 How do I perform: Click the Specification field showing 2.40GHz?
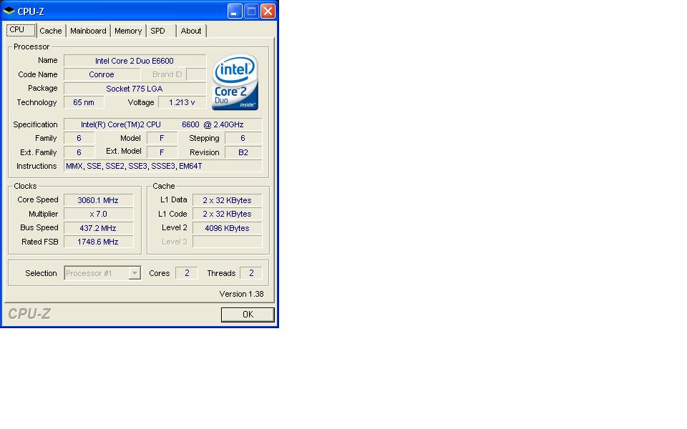(162, 124)
